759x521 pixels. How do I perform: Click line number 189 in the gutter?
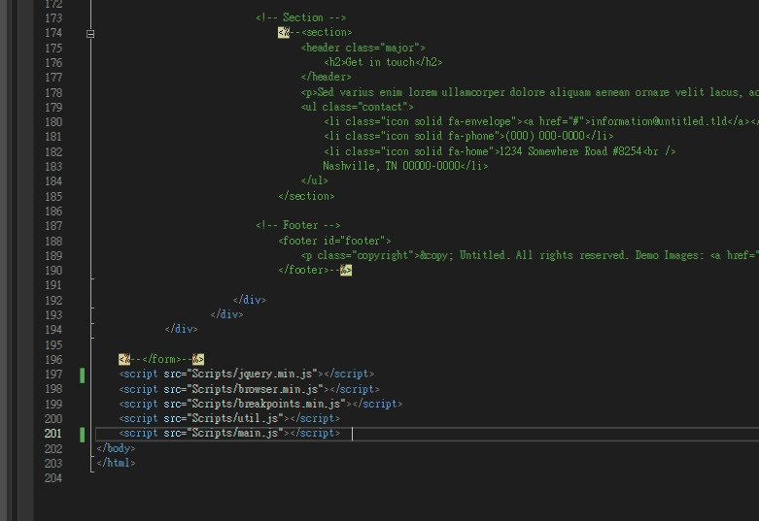[x=53, y=256]
